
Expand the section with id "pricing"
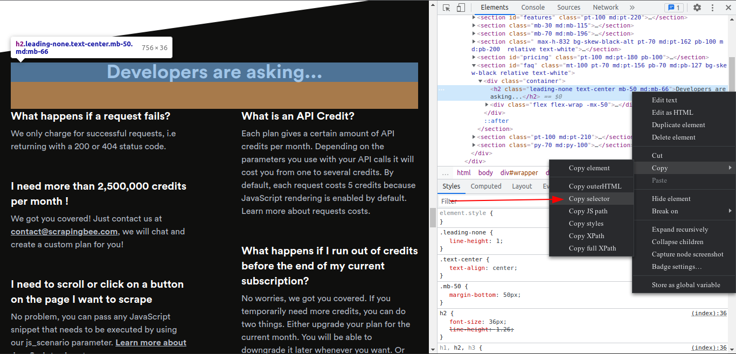[x=474, y=57]
